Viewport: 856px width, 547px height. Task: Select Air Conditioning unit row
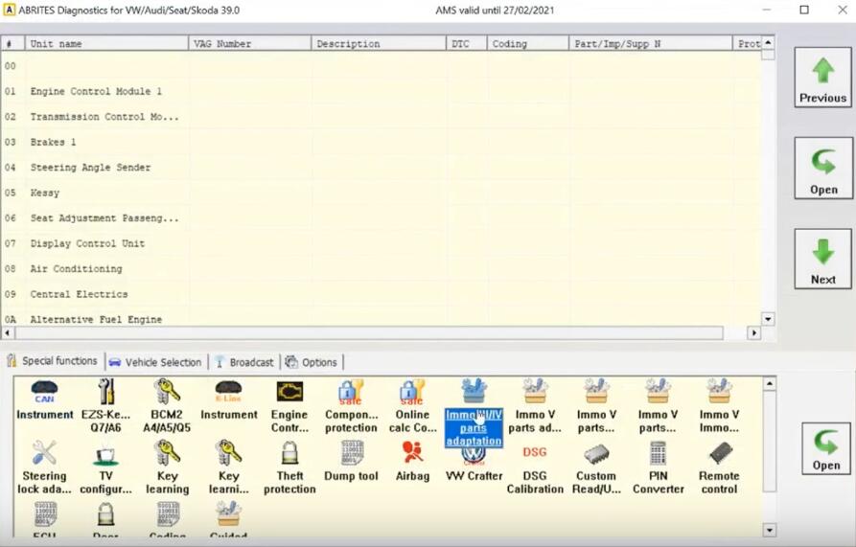(x=381, y=269)
